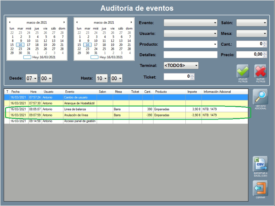Click the Cerrar exit icon

[260, 188]
